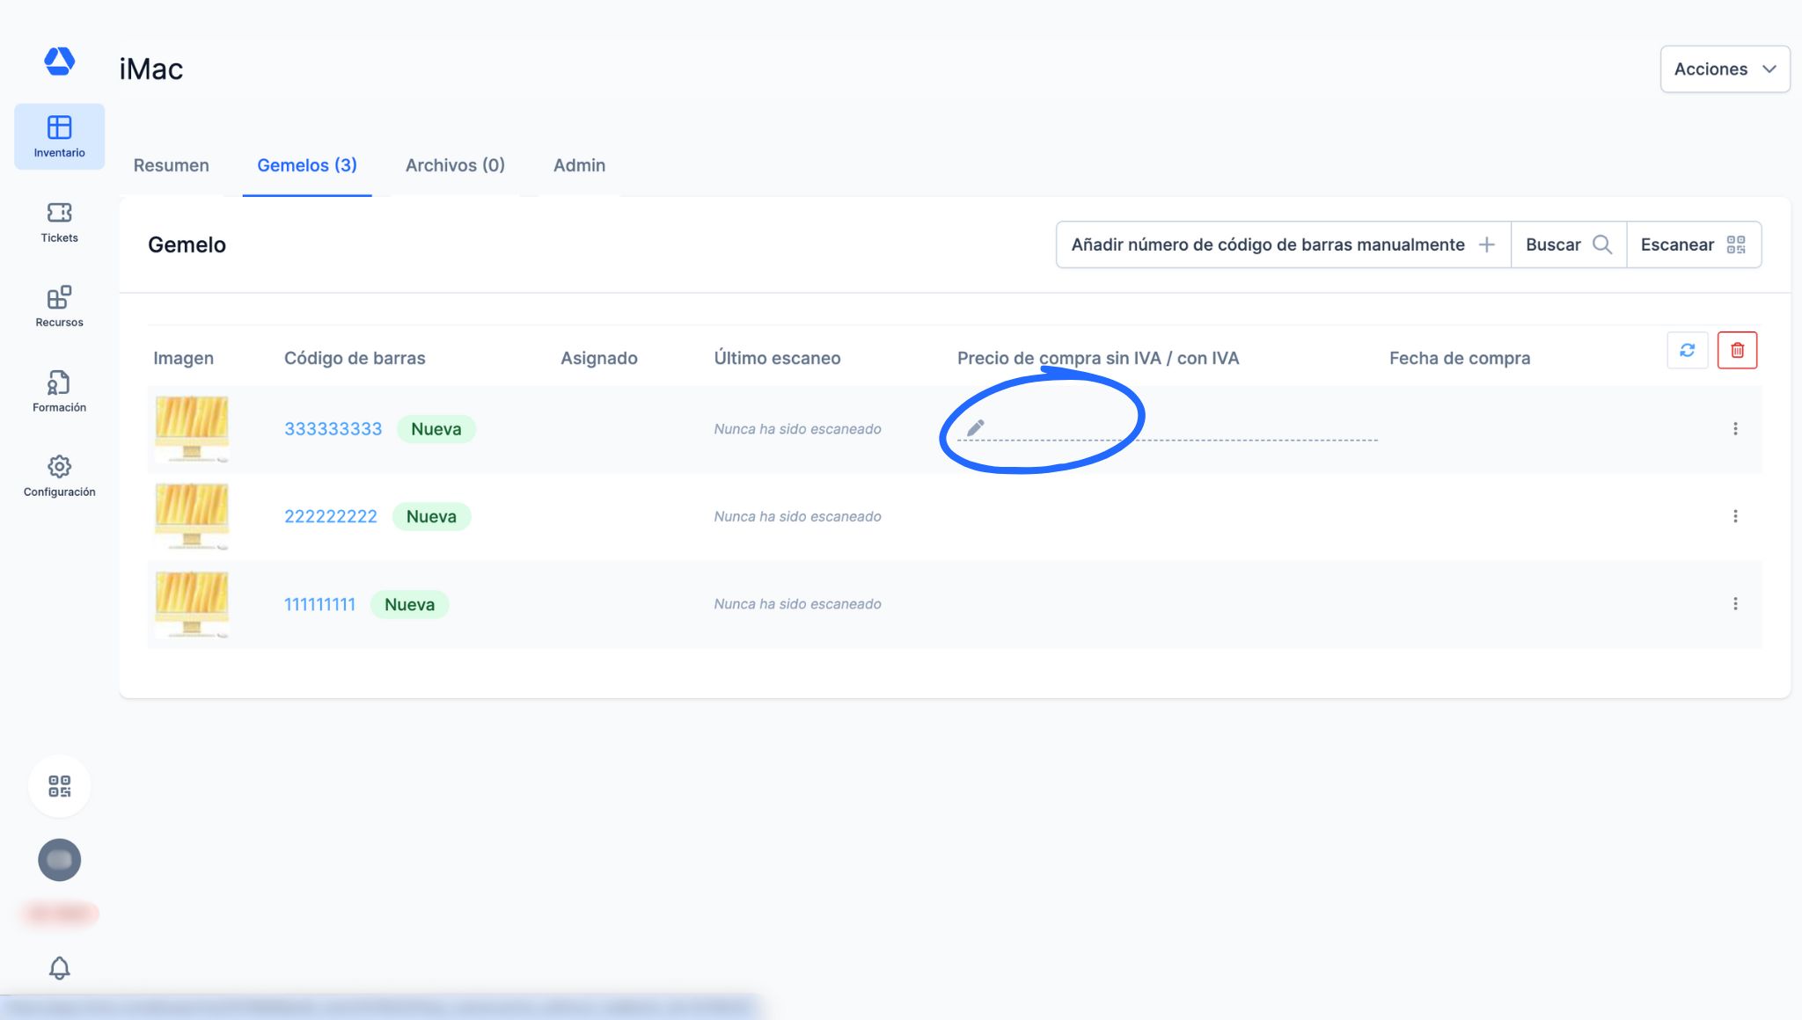The width and height of the screenshot is (1802, 1020).
Task: Click the red trash delete icon
Action: click(1737, 350)
